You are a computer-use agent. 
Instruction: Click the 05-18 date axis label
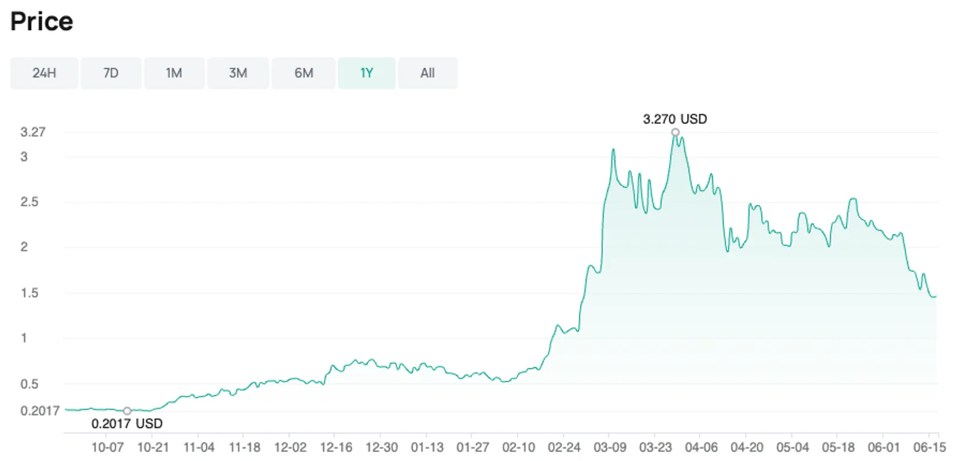pos(838,447)
